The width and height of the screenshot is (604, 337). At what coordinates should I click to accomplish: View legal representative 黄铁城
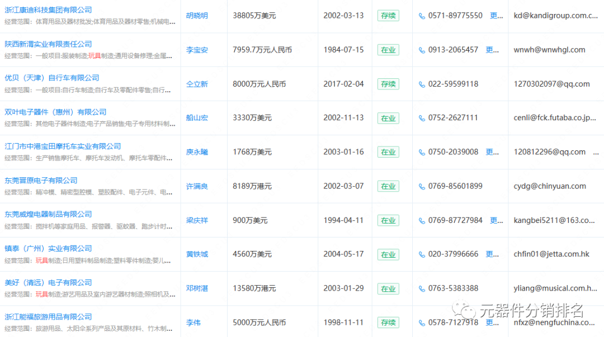tap(197, 254)
